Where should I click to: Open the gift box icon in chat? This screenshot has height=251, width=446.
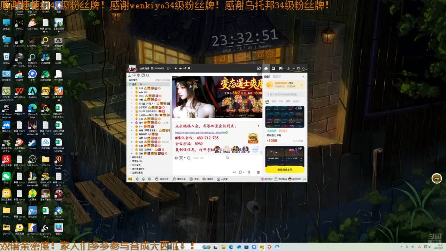(x=258, y=172)
